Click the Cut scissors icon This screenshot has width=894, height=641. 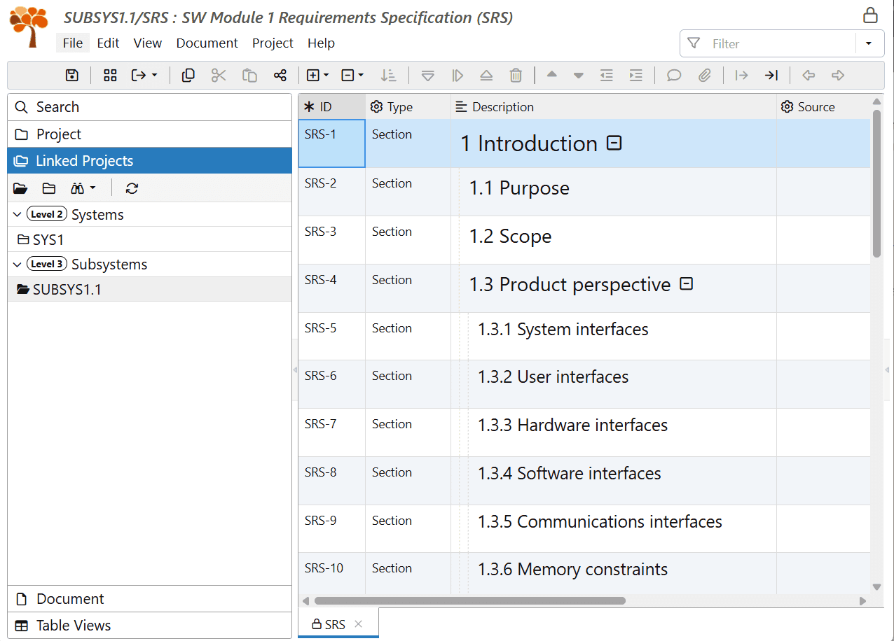tap(219, 76)
